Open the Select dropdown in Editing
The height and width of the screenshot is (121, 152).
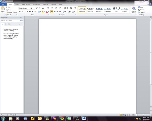(142, 12)
